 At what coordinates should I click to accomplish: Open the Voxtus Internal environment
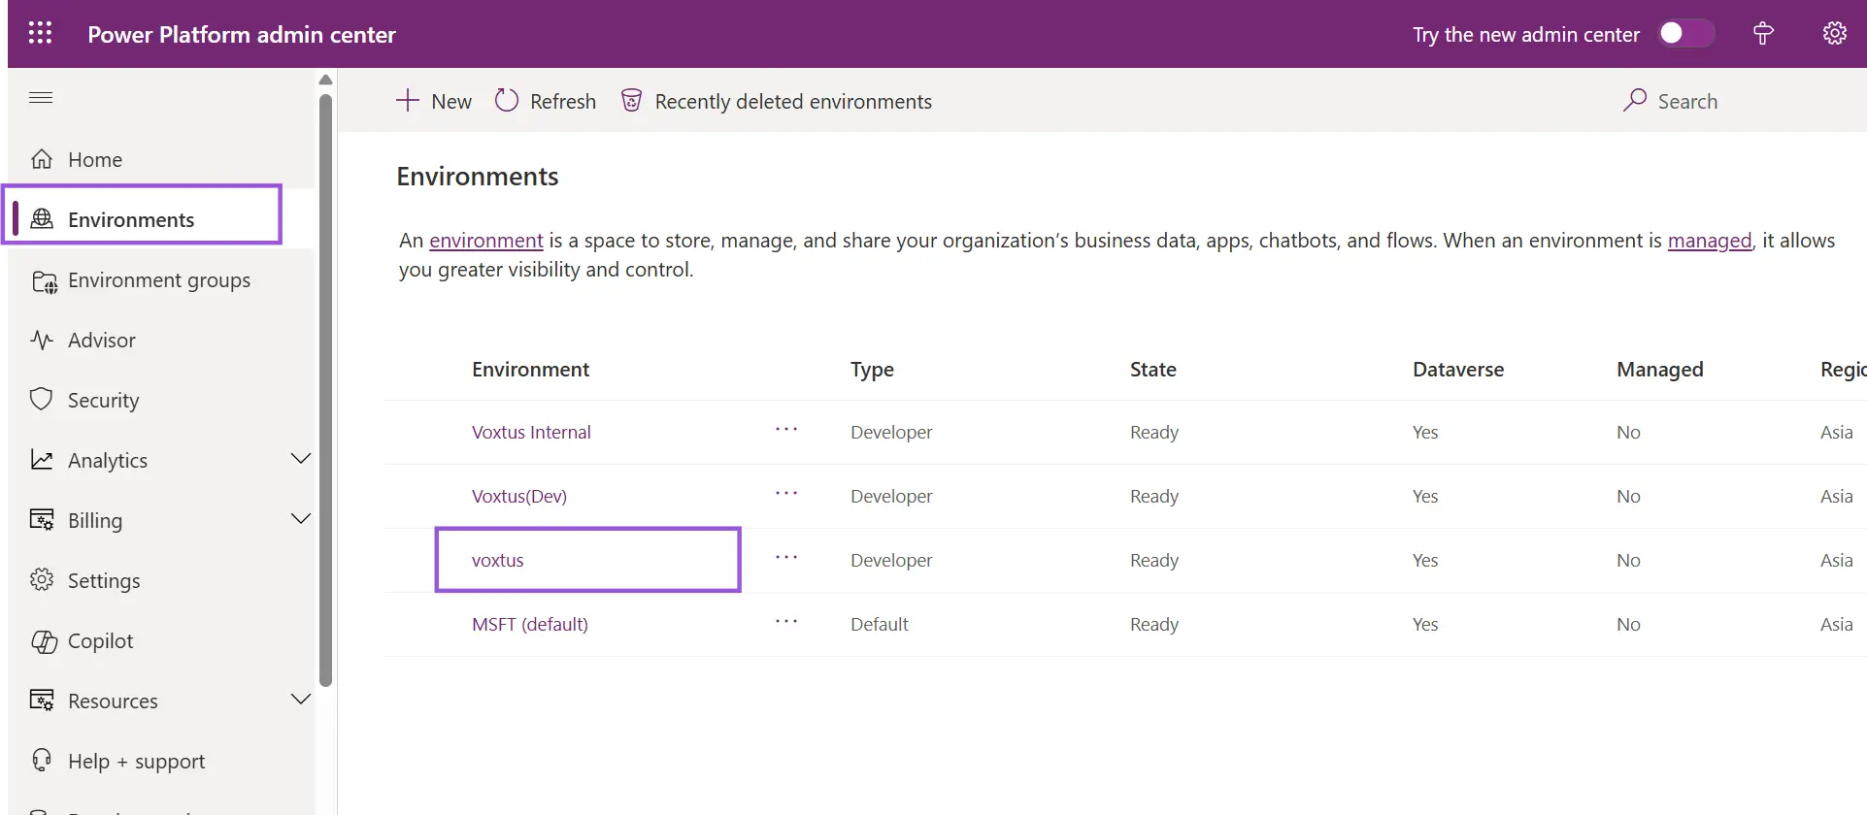[531, 432]
